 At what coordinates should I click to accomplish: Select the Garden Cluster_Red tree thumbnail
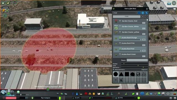click(116, 21)
